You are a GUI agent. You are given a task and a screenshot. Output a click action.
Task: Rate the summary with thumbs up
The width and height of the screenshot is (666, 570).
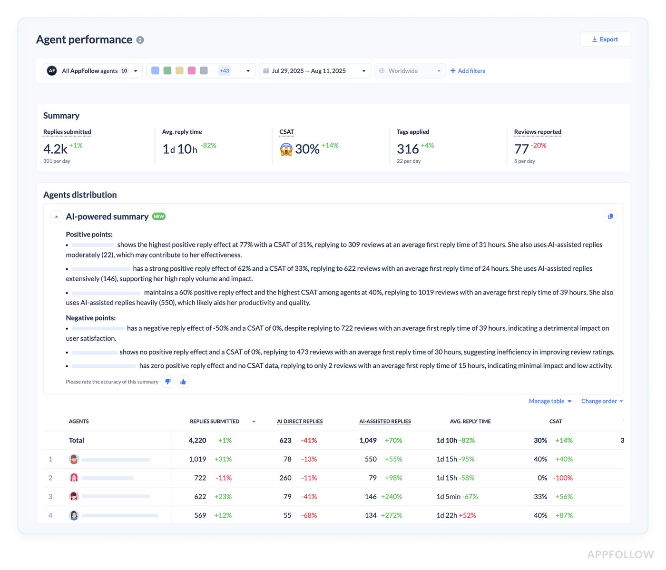pyautogui.click(x=183, y=382)
